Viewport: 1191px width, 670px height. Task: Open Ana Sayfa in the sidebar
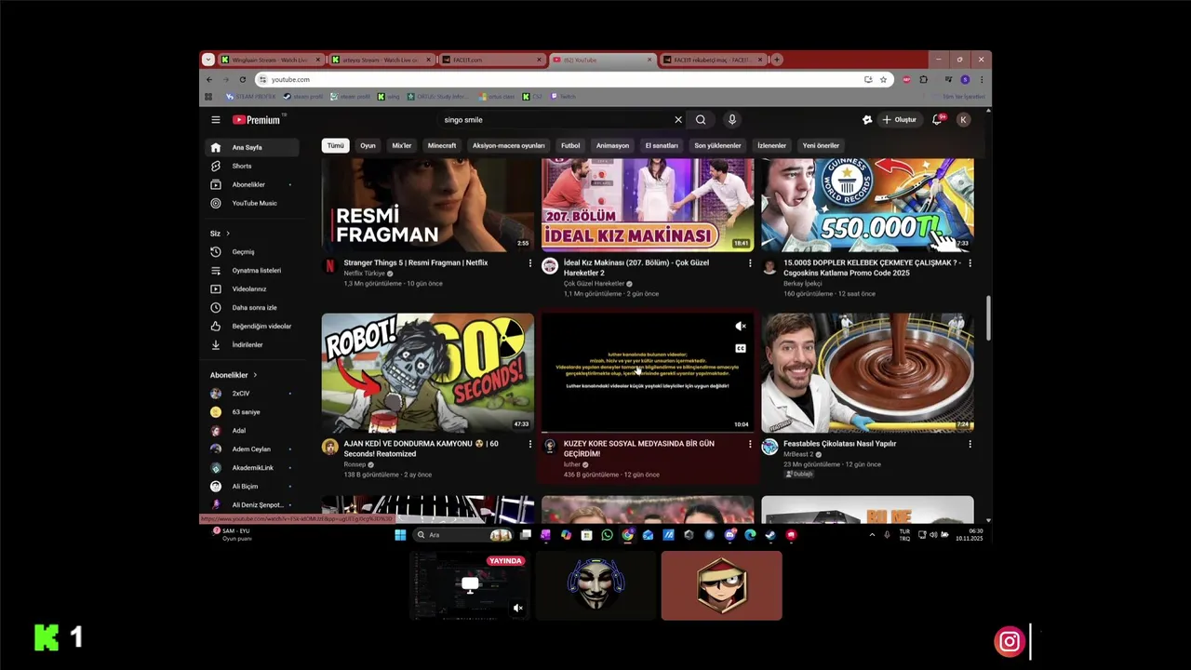[252, 147]
